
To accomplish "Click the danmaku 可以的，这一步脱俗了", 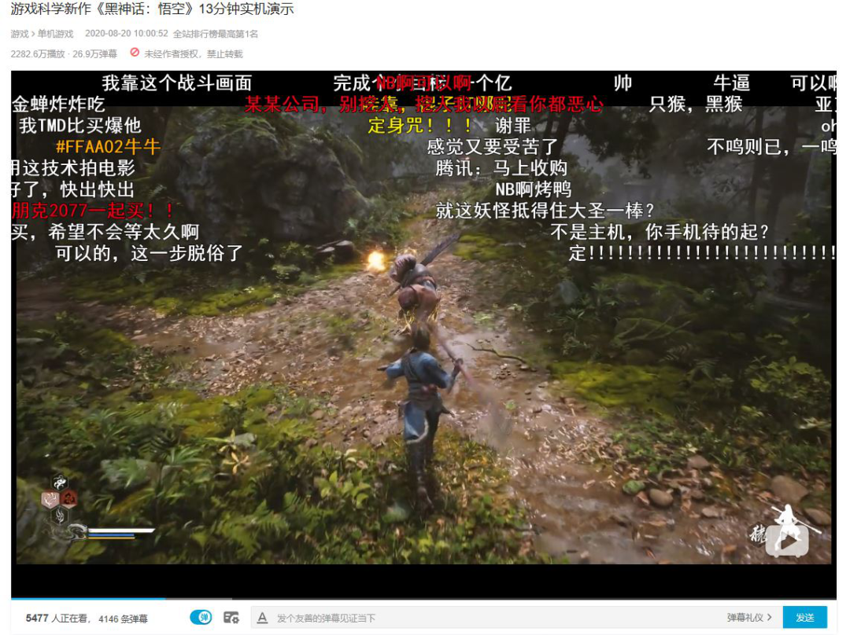I will 149,253.
